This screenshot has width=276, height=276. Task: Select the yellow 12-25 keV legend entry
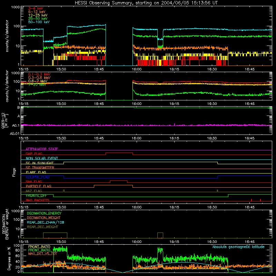click(38, 15)
